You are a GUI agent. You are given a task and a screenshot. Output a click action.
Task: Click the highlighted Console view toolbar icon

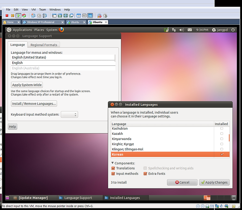click(x=90, y=15)
